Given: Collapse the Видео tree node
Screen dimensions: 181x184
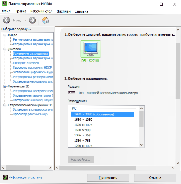Looking at the screenshot, I should [5, 35].
